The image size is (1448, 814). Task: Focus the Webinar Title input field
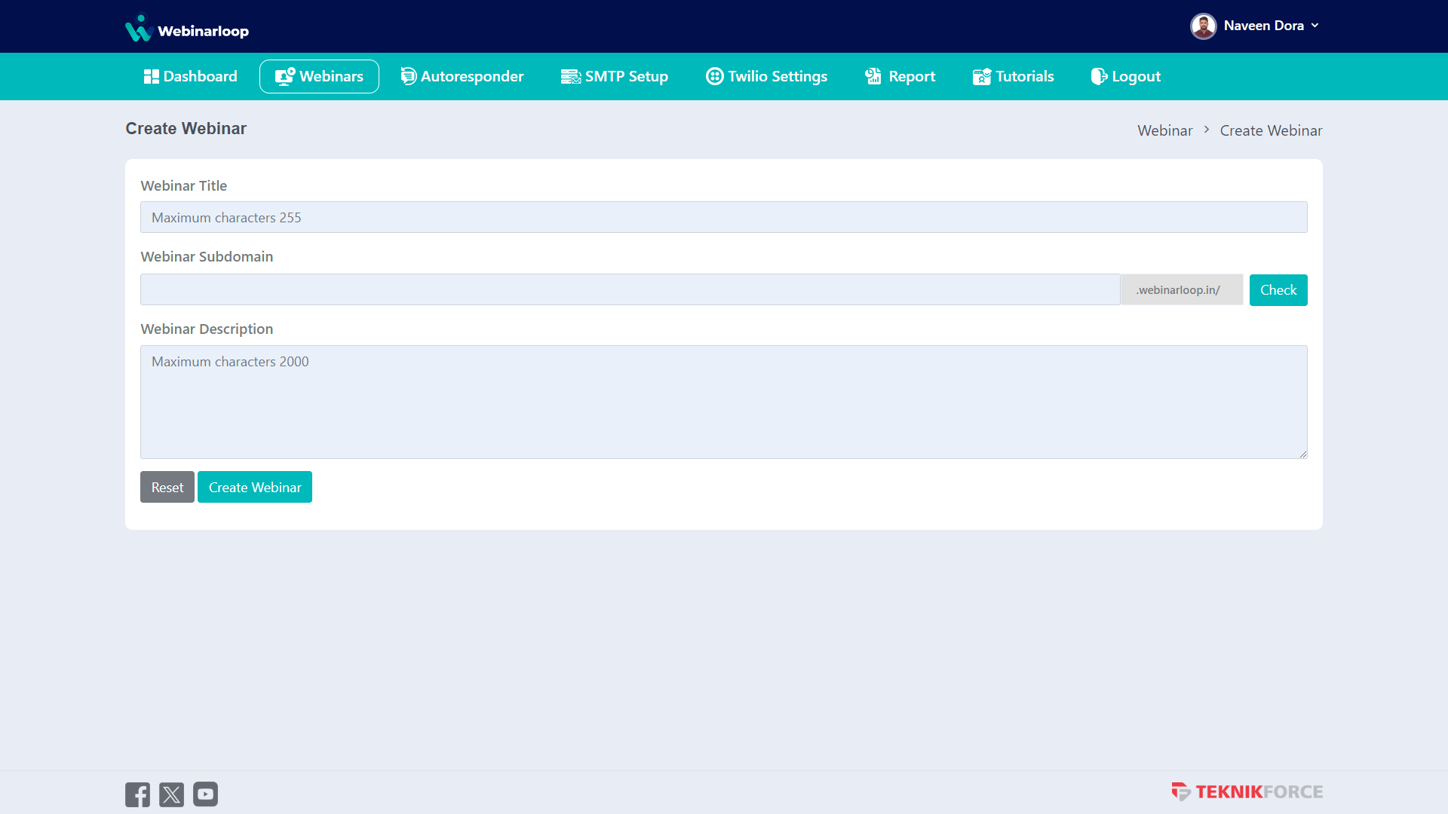coord(723,217)
